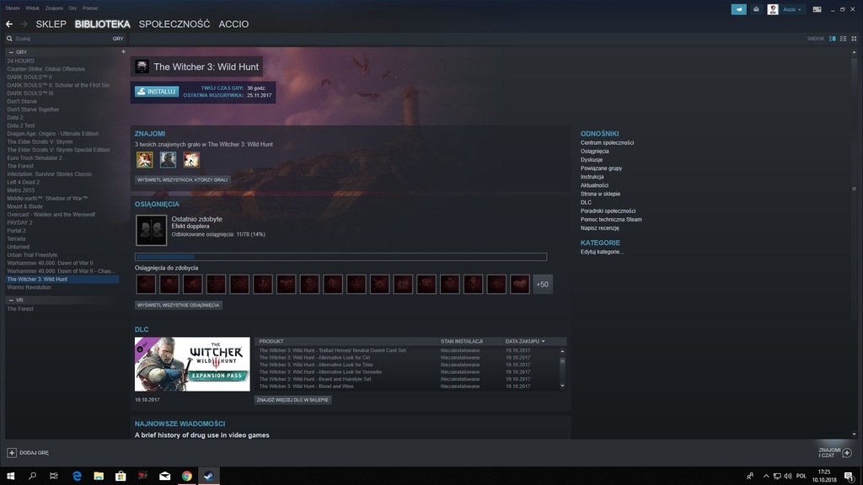Image resolution: width=863 pixels, height=485 pixels.
Task: Open the Witcher Expansion Pass thumbnail
Action: (x=192, y=364)
